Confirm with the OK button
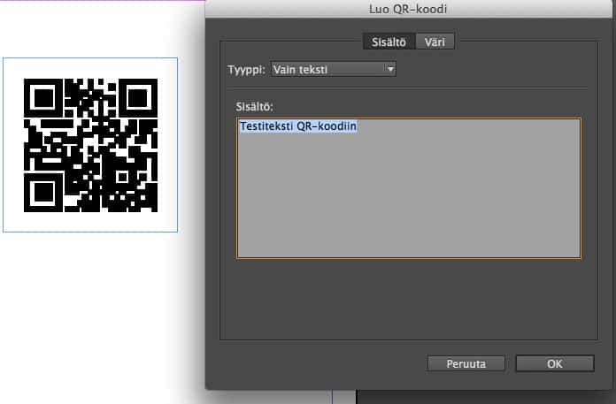The height and width of the screenshot is (404, 616). click(555, 363)
